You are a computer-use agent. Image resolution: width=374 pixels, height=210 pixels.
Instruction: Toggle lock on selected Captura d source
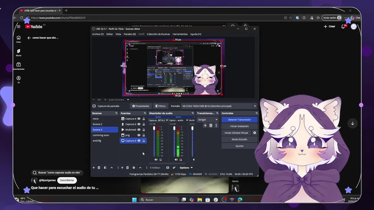tap(143, 141)
